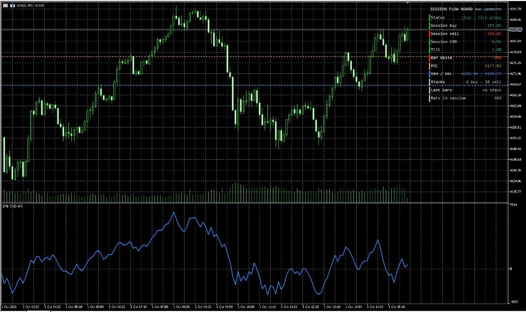Click the 4155.51 price scale label
This screenshot has height=312, width=526.
[516, 128]
